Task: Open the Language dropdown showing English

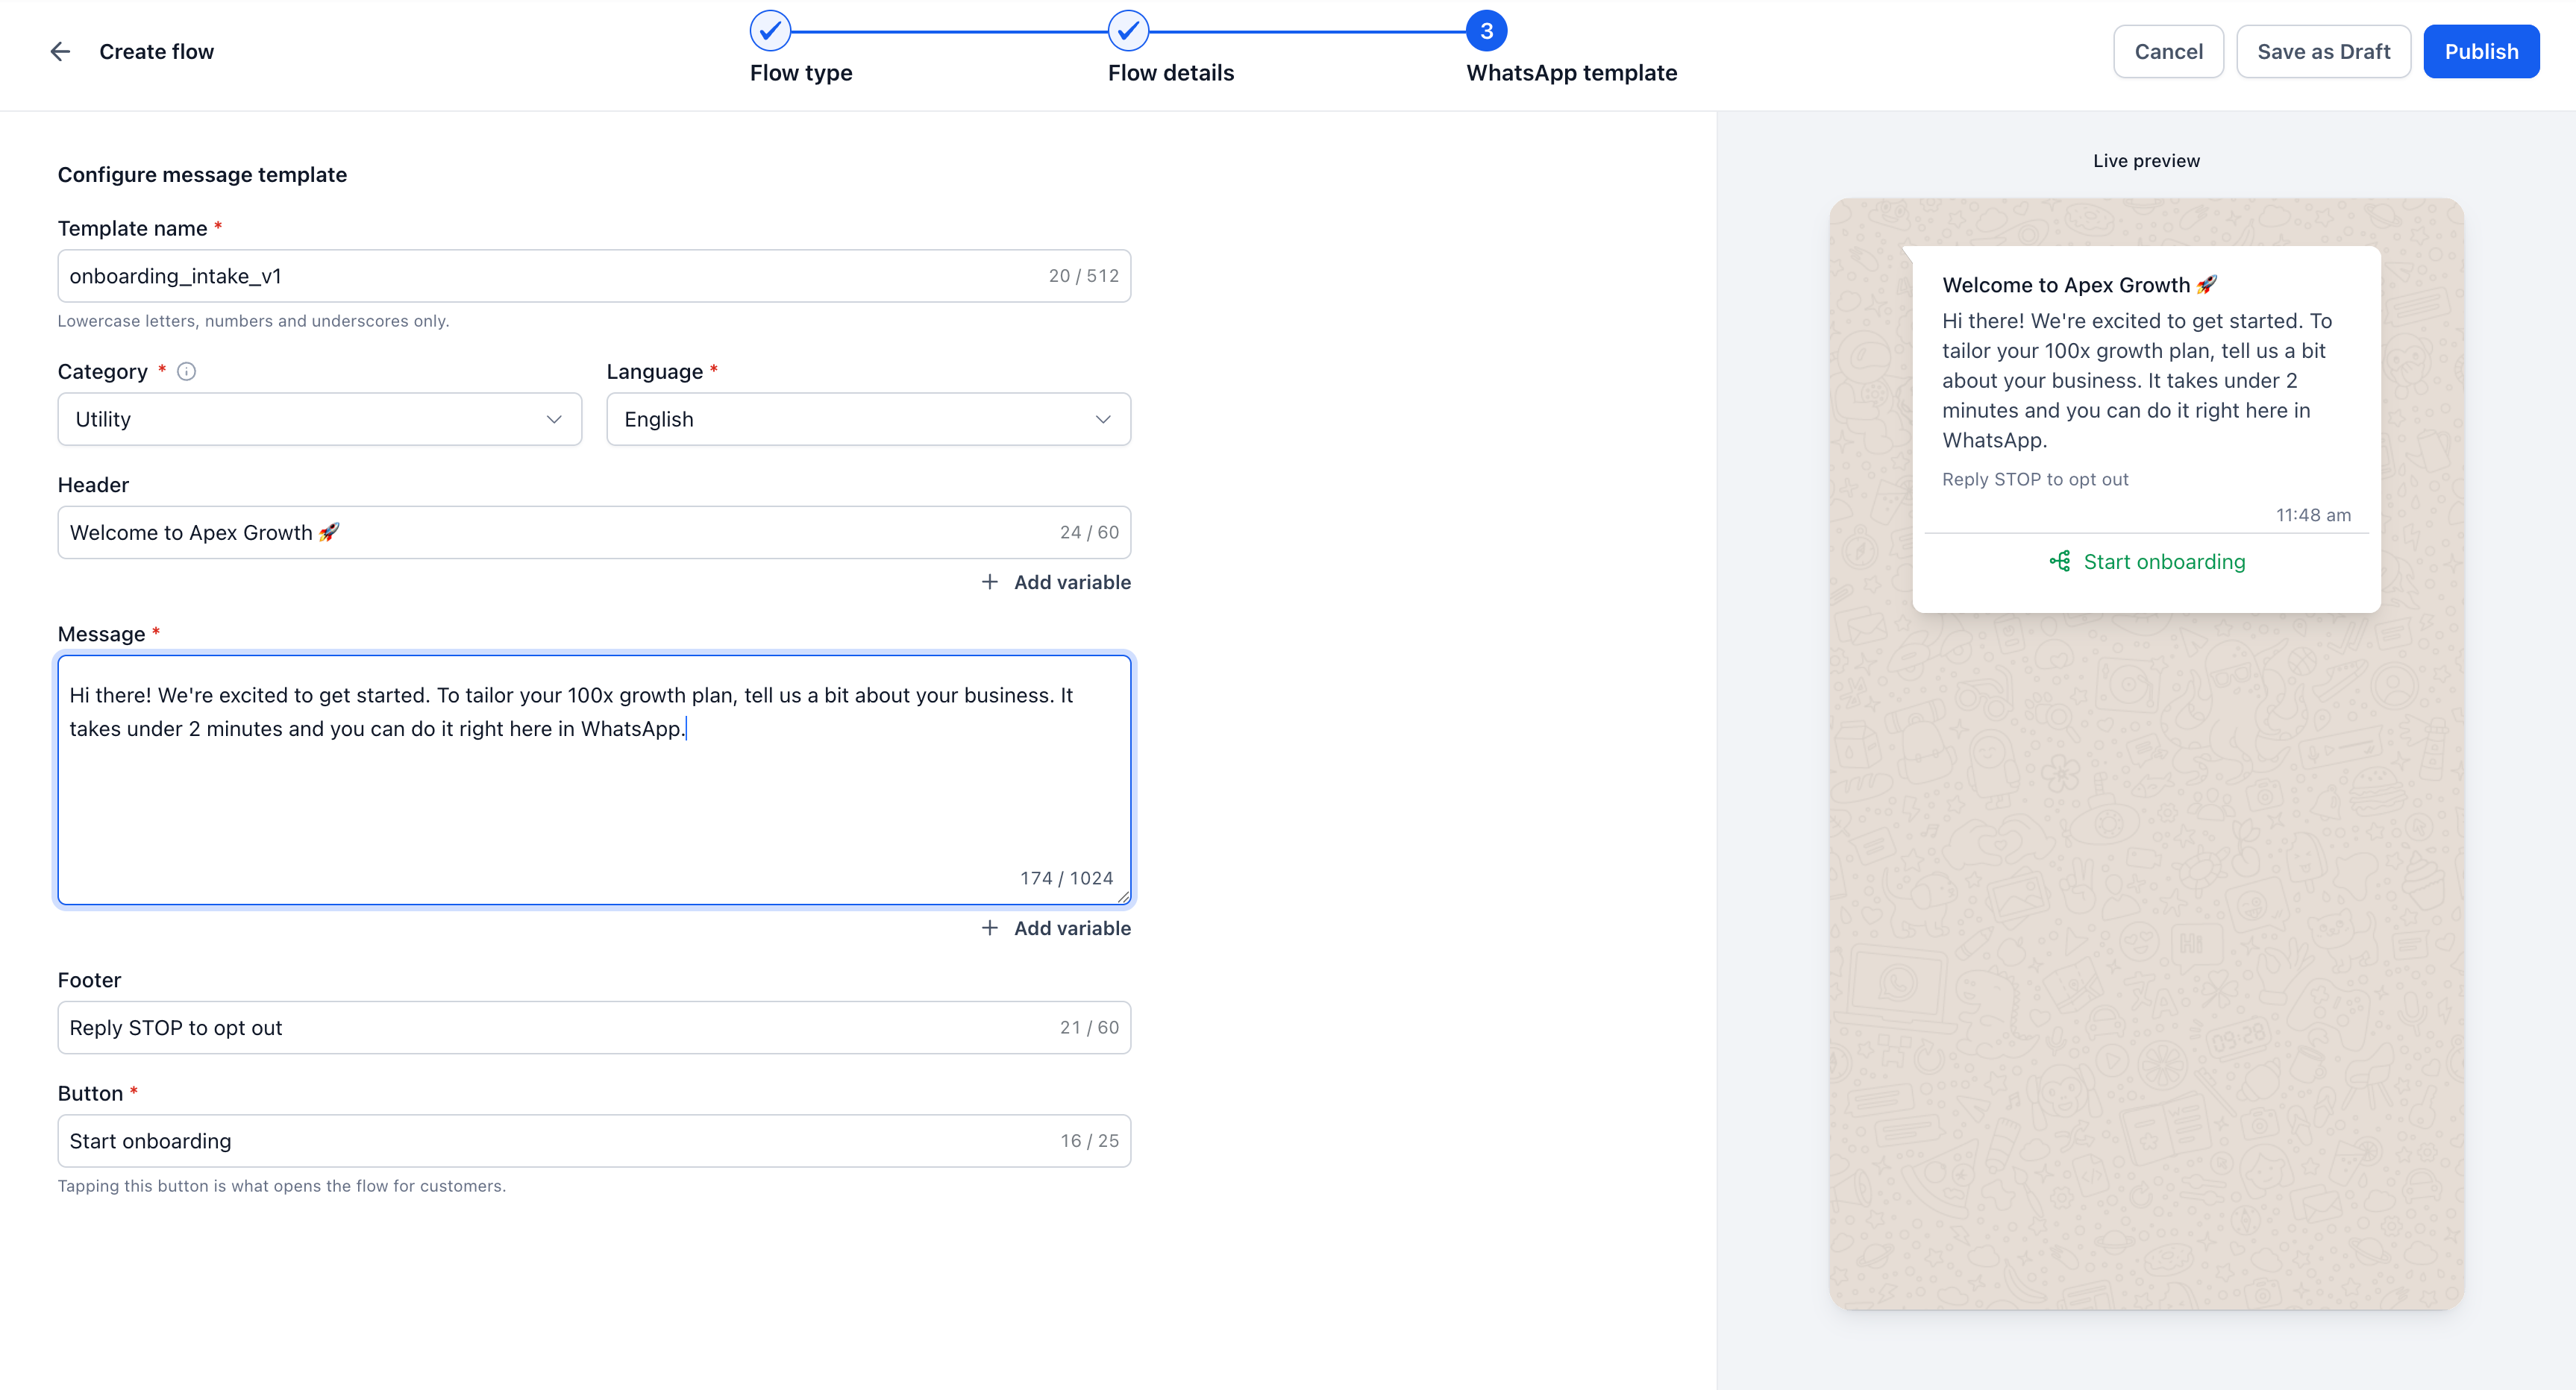Action: pyautogui.click(x=868, y=418)
